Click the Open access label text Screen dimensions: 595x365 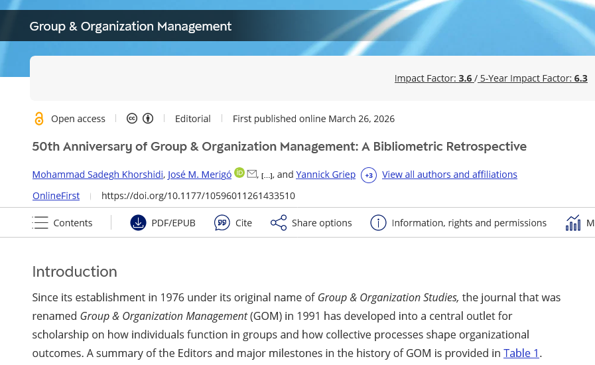(78, 119)
